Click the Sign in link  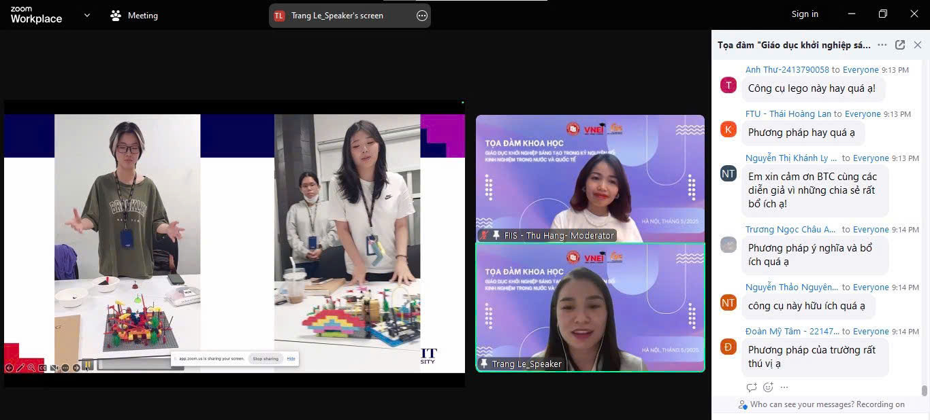(805, 14)
